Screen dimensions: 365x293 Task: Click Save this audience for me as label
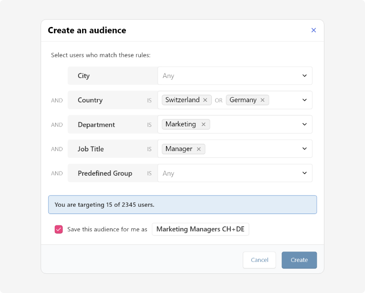[107, 230]
